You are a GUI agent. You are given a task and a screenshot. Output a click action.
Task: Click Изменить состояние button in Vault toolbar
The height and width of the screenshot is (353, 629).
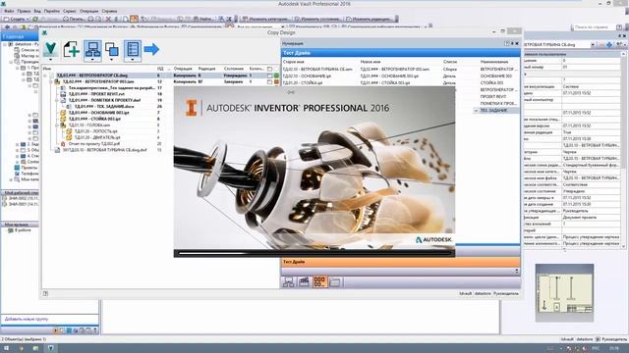[317, 19]
